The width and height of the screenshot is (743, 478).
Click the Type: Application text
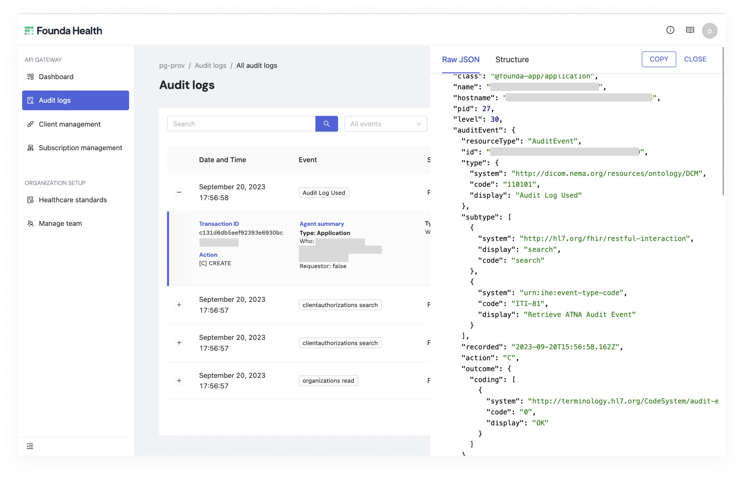coord(325,233)
